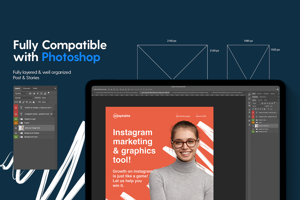Screen dimensions: 300x200
Task: Open Libraries share icon in tablet side strip
Action: tap(249, 125)
